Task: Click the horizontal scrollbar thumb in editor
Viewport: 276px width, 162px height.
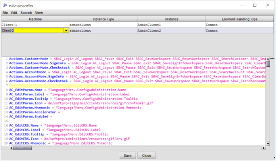Action: [23, 148]
